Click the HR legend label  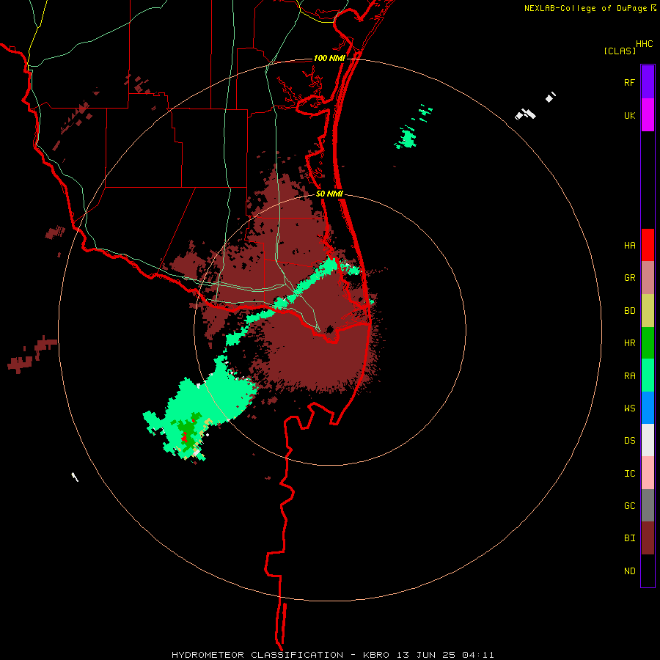[629, 343]
